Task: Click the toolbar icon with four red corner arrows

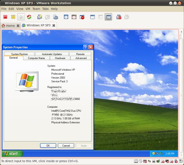Action: [x=74, y=17]
